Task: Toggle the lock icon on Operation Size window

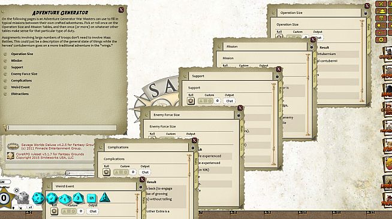Action: pos(366,13)
